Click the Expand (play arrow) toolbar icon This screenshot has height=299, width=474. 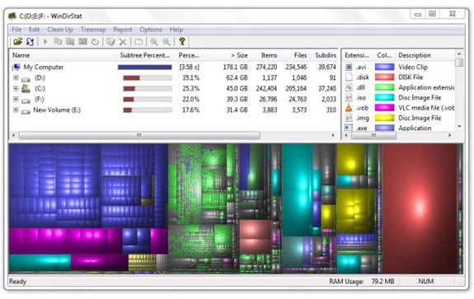(x=45, y=41)
